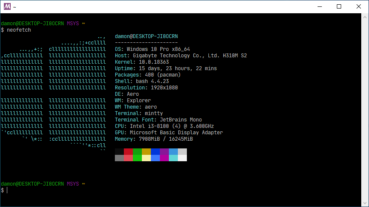Click the 'neofetch' command text
Viewport: 369px width, 207px height.
pos(19,30)
